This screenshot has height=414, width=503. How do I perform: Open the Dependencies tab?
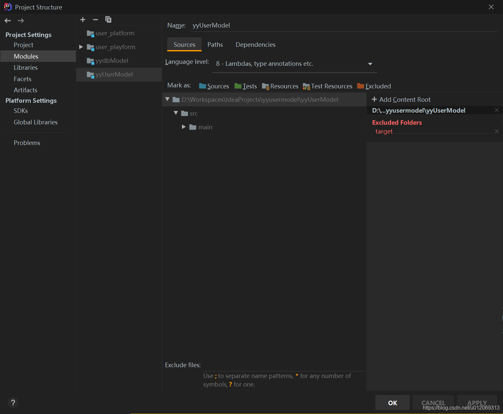pyautogui.click(x=256, y=45)
